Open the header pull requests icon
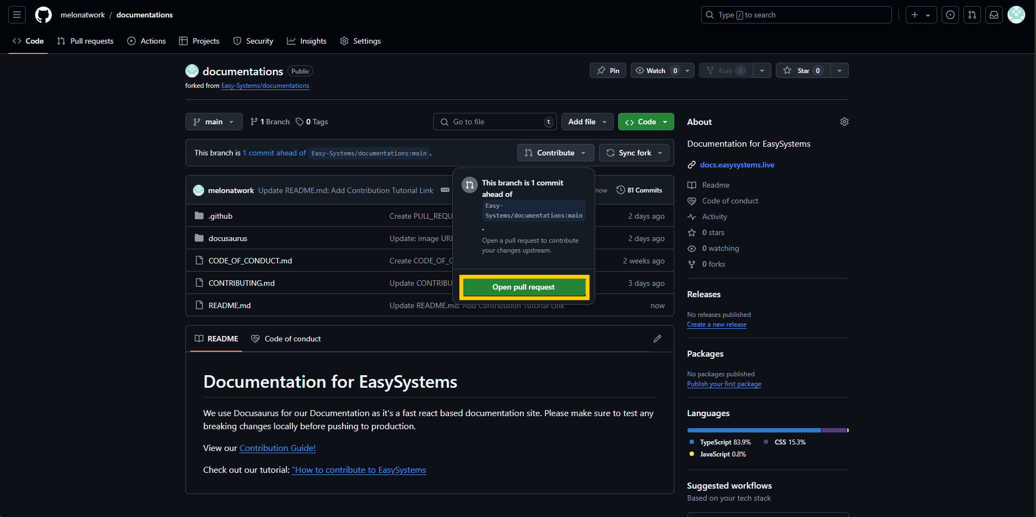1036x517 pixels. coord(972,15)
